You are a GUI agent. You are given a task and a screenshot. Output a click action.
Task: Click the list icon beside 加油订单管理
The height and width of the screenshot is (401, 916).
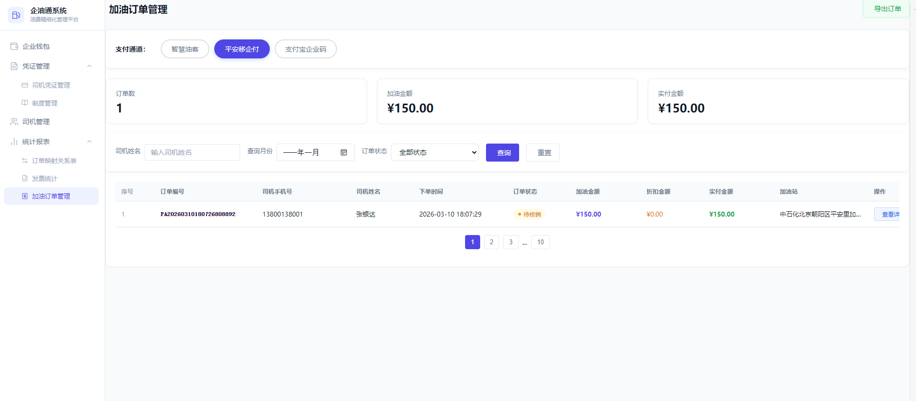tap(25, 196)
